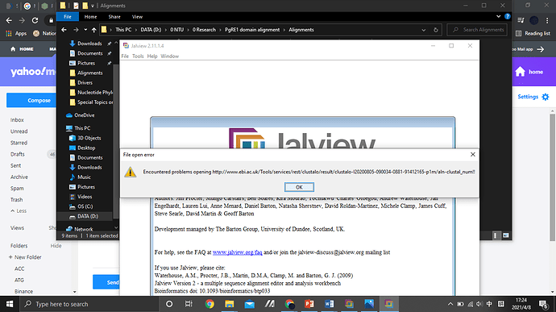Open Task View from taskbar
Screen dimensions: 556x312
pyautogui.click(x=189, y=304)
